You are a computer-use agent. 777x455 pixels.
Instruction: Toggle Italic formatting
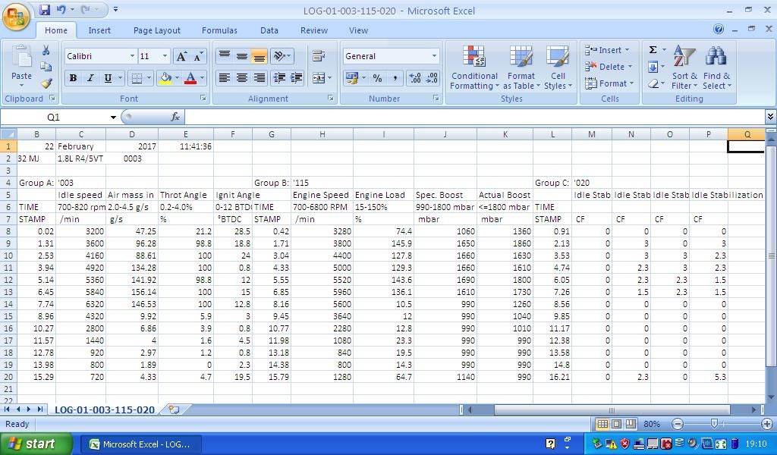tap(90, 78)
